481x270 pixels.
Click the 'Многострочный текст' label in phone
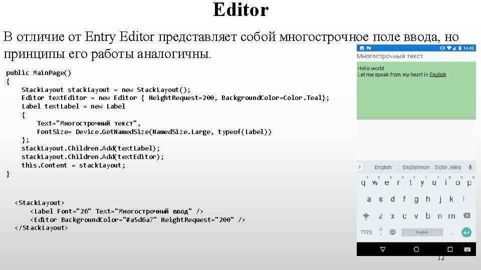pyautogui.click(x=390, y=56)
